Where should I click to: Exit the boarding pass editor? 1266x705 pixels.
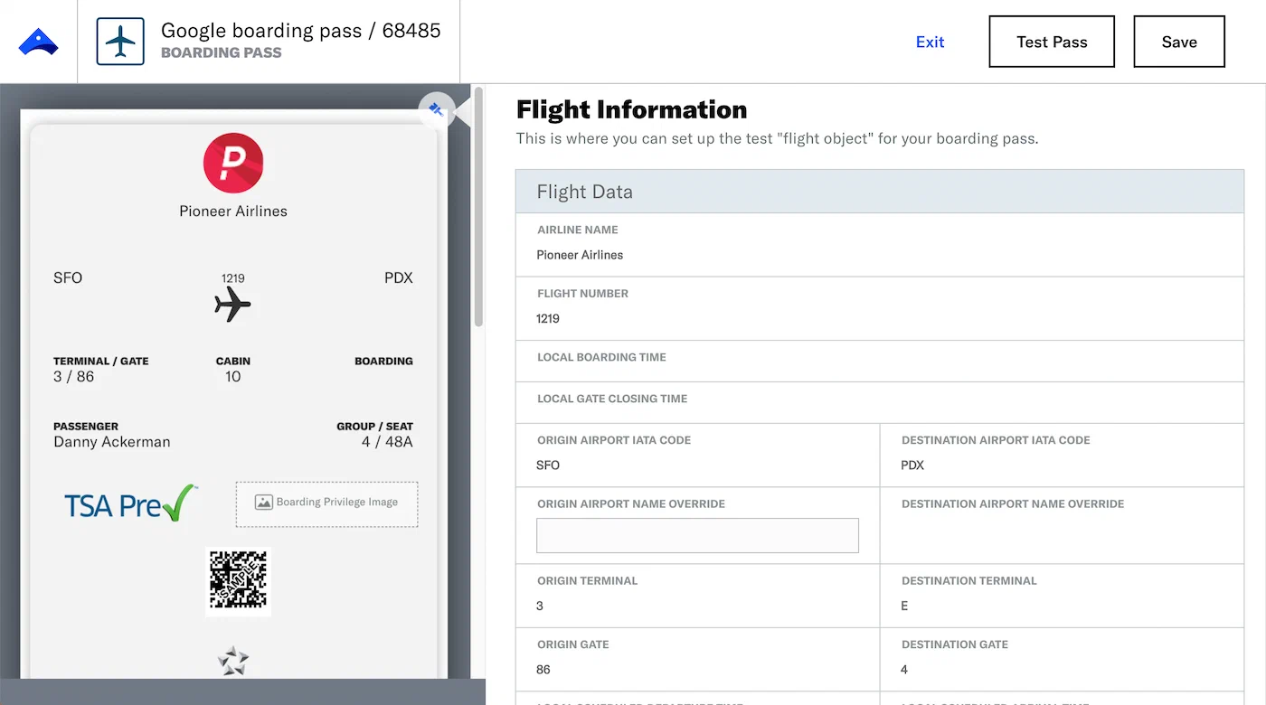pyautogui.click(x=930, y=42)
